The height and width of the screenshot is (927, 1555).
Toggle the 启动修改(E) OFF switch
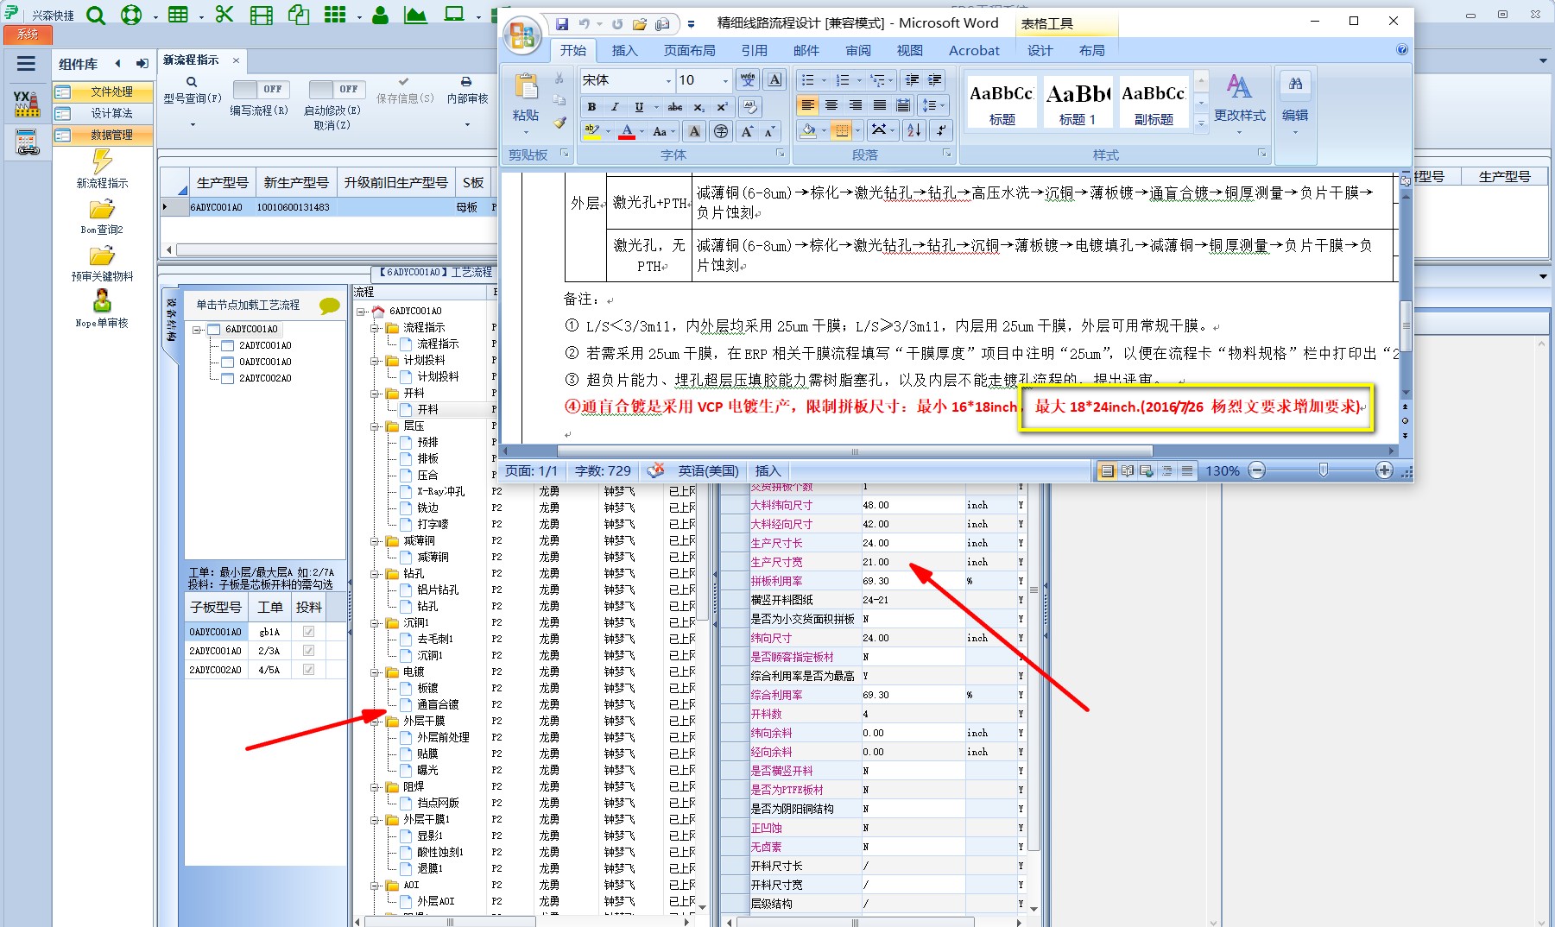[x=336, y=89]
